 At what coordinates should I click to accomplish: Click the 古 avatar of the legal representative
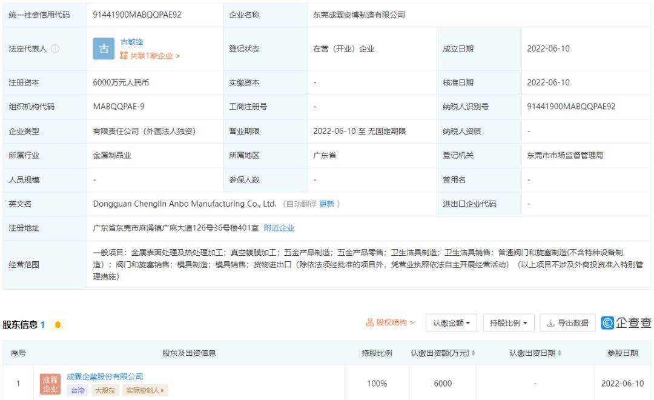103,49
